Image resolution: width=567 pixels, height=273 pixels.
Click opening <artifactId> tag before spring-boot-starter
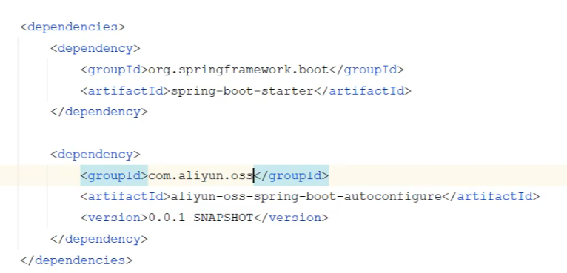126,91
